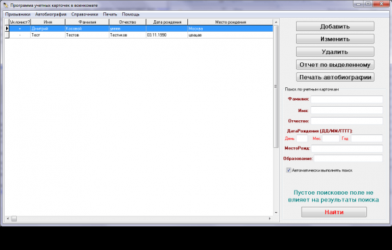Select the Тест Тестов table row
The height and width of the screenshot is (250, 392).
139,35
